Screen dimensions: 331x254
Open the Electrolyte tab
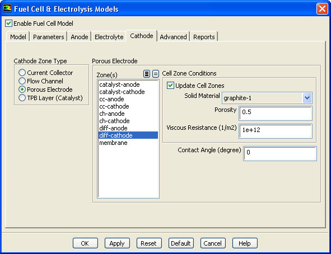[109, 37]
